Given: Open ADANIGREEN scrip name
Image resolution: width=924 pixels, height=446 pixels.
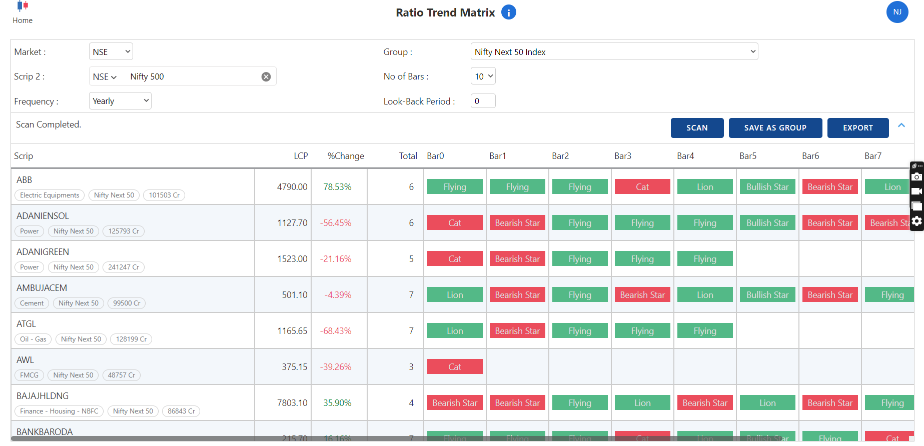Looking at the screenshot, I should 43,252.
